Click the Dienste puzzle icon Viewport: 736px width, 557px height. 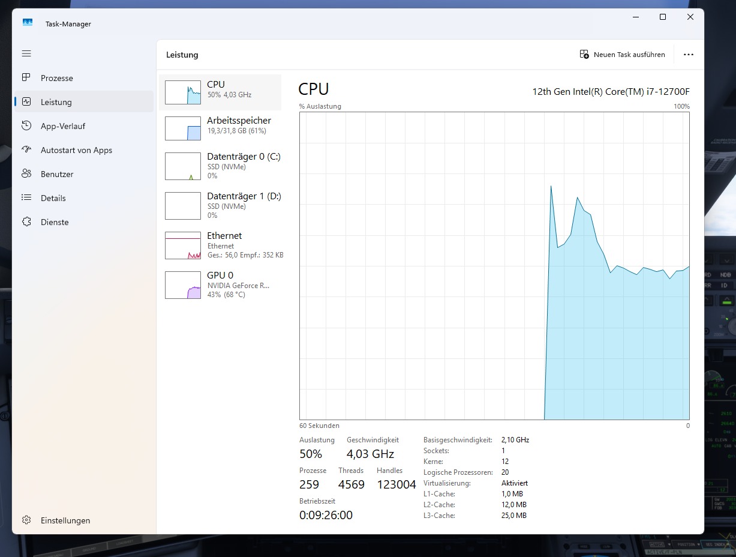[x=26, y=222]
